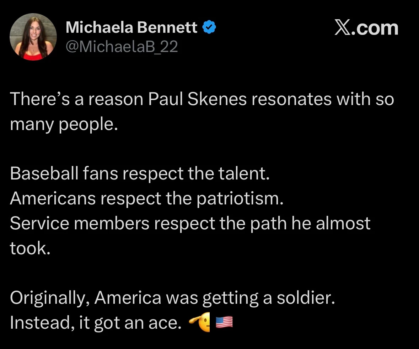
Task: Click the word "took." in the post
Action: point(30,248)
